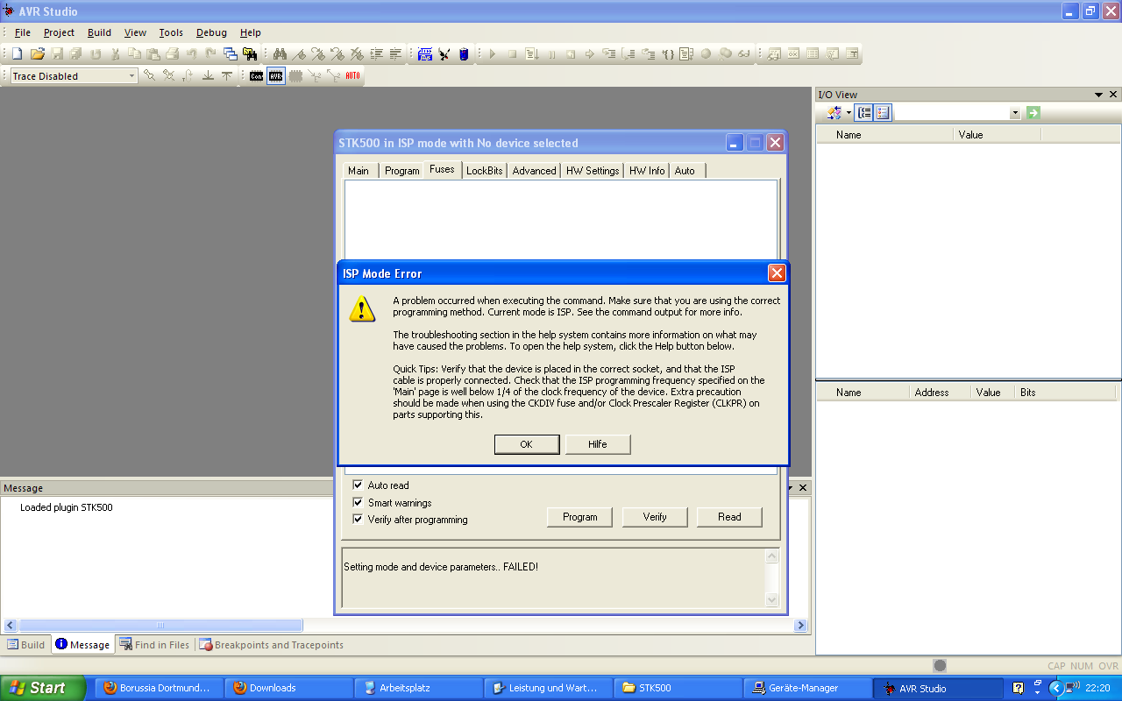Screen dimensions: 1122x701
Task: Select the Advanced tab
Action: pyautogui.click(x=535, y=171)
